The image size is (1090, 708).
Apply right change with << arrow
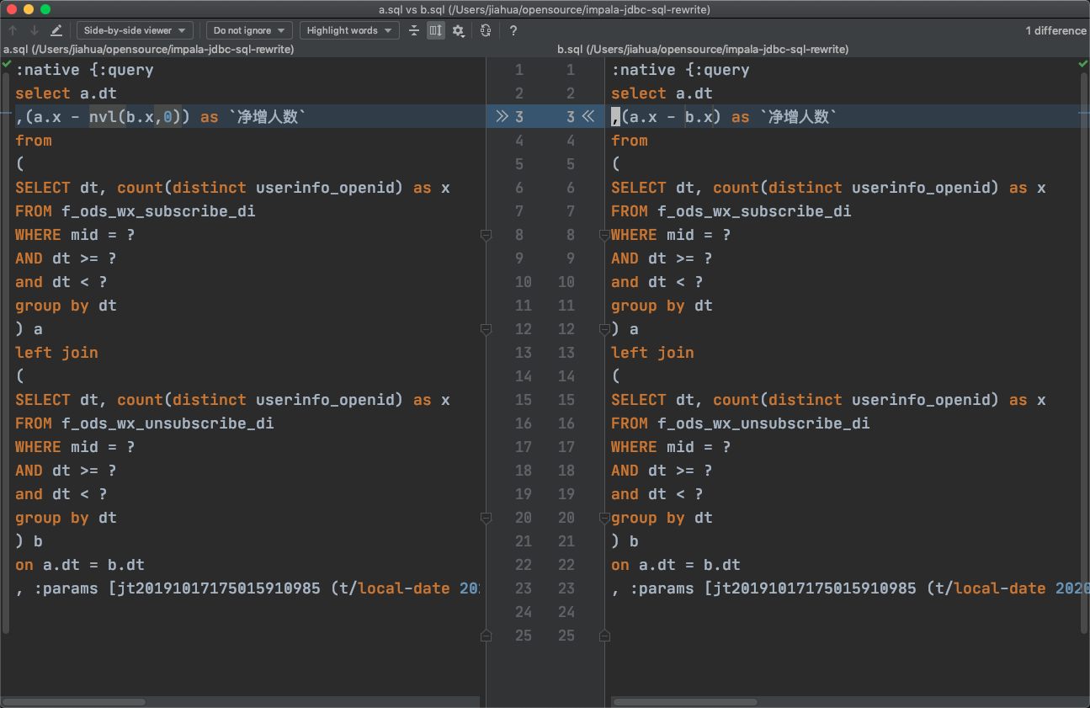[x=589, y=117]
